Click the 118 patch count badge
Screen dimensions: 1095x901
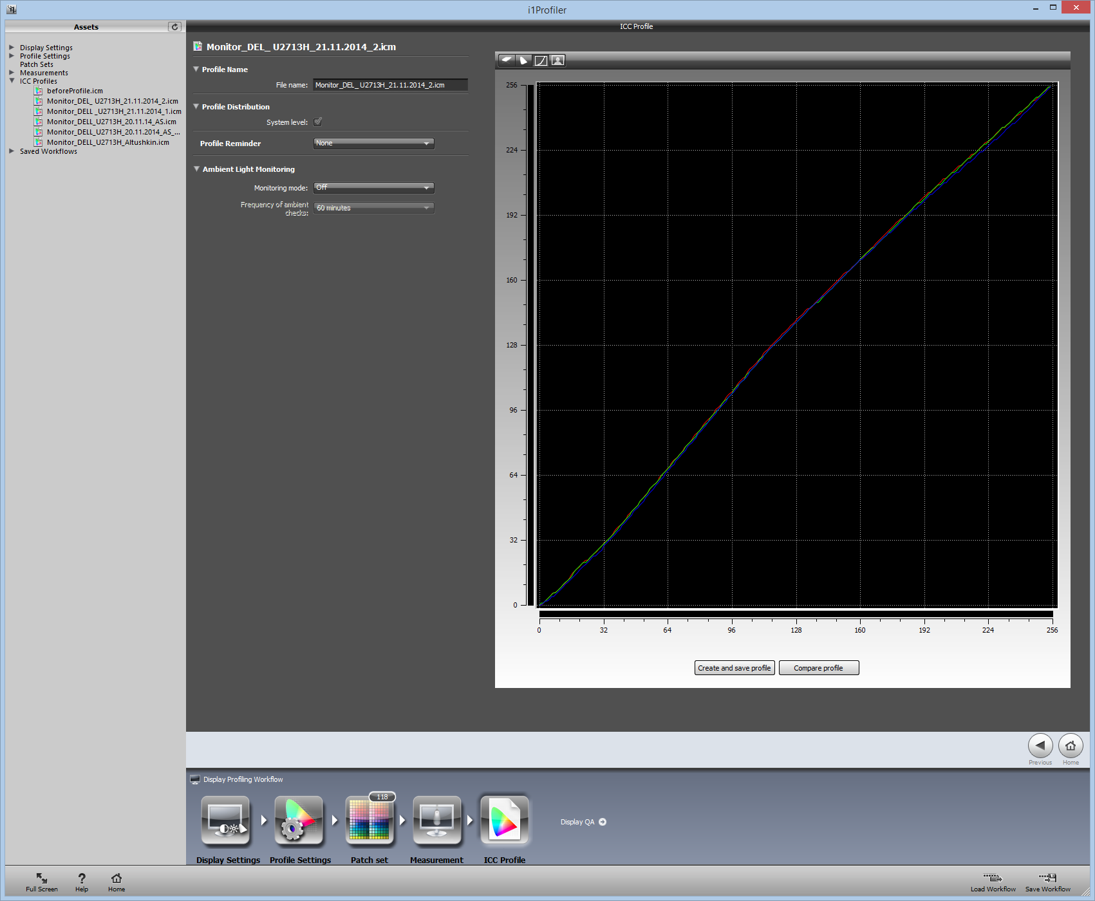(x=382, y=797)
